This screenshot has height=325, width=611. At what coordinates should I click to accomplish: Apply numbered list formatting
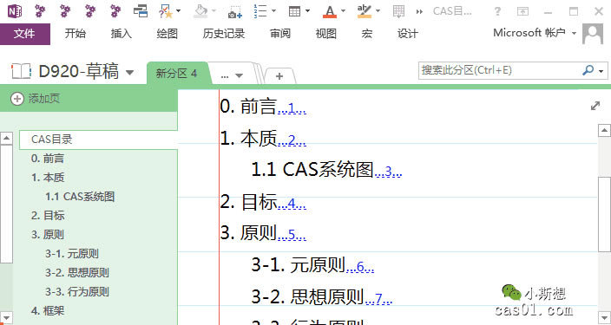pyautogui.click(x=260, y=11)
